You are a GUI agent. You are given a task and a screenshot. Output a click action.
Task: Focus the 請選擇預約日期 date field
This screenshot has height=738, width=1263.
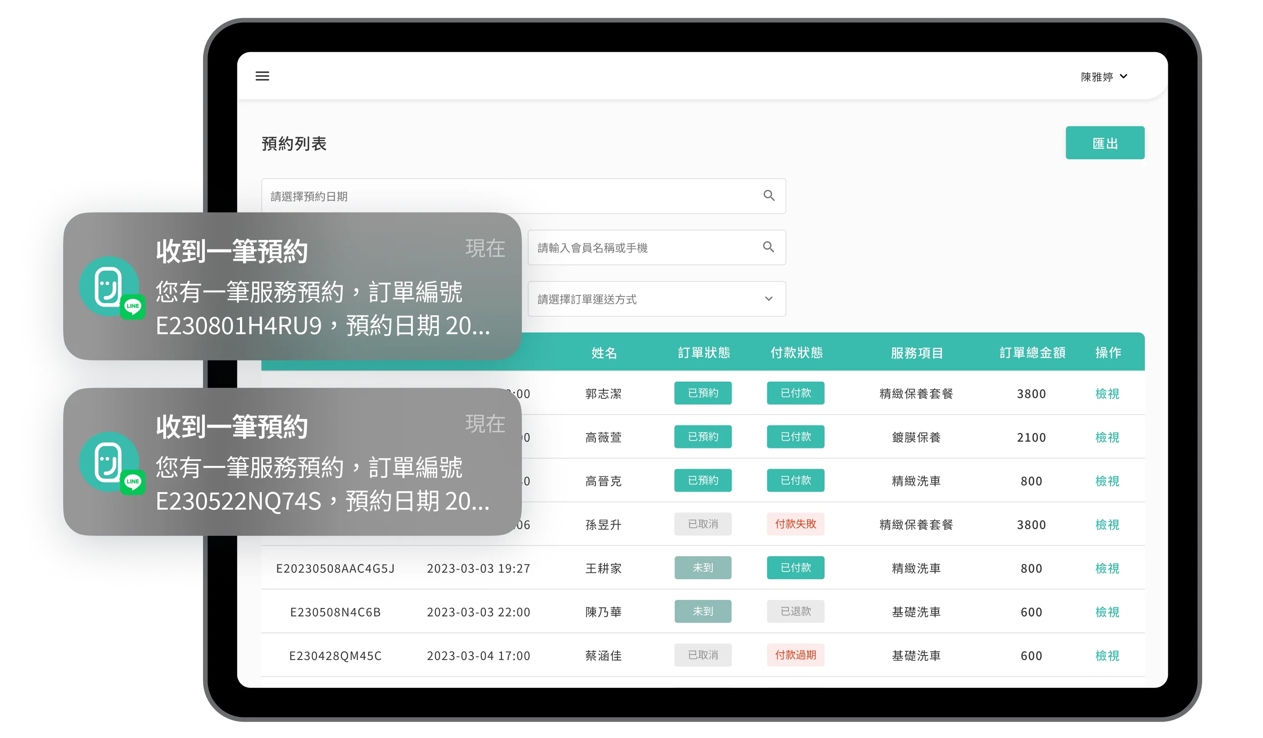pyautogui.click(x=523, y=196)
